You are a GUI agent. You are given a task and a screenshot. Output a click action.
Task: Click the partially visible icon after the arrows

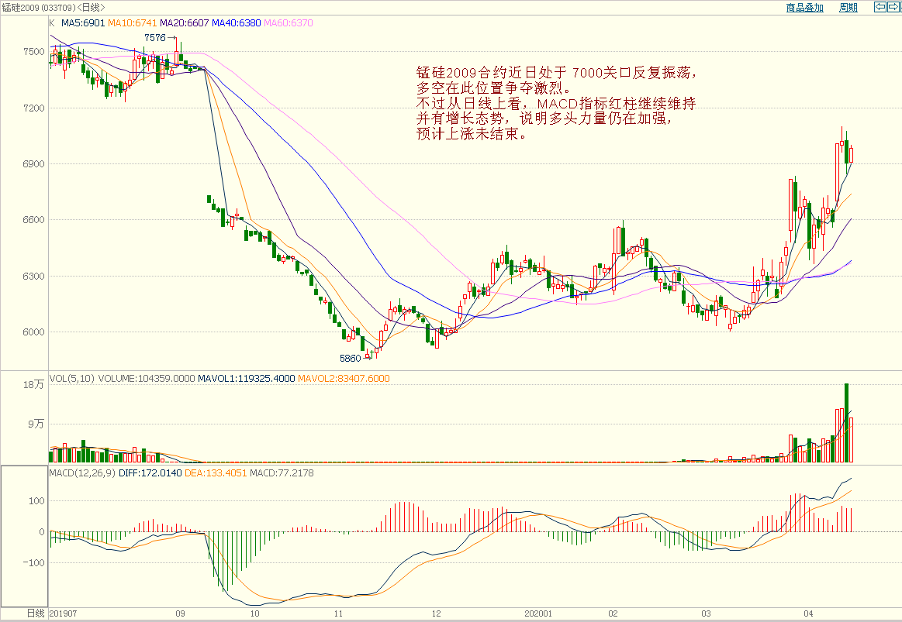click(900, 7)
